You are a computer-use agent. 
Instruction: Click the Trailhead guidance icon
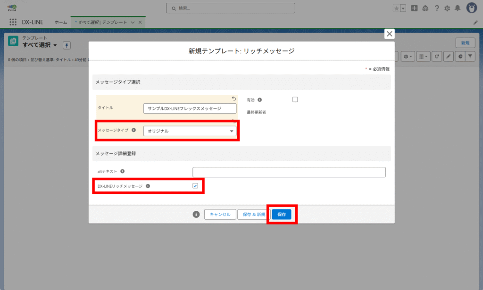(x=425, y=8)
